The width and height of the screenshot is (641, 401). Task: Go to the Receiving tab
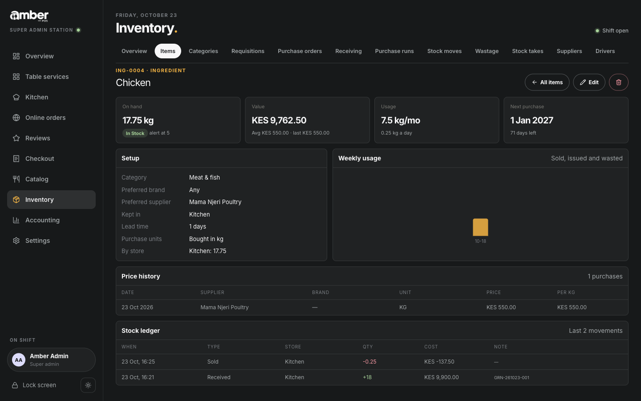pyautogui.click(x=349, y=51)
